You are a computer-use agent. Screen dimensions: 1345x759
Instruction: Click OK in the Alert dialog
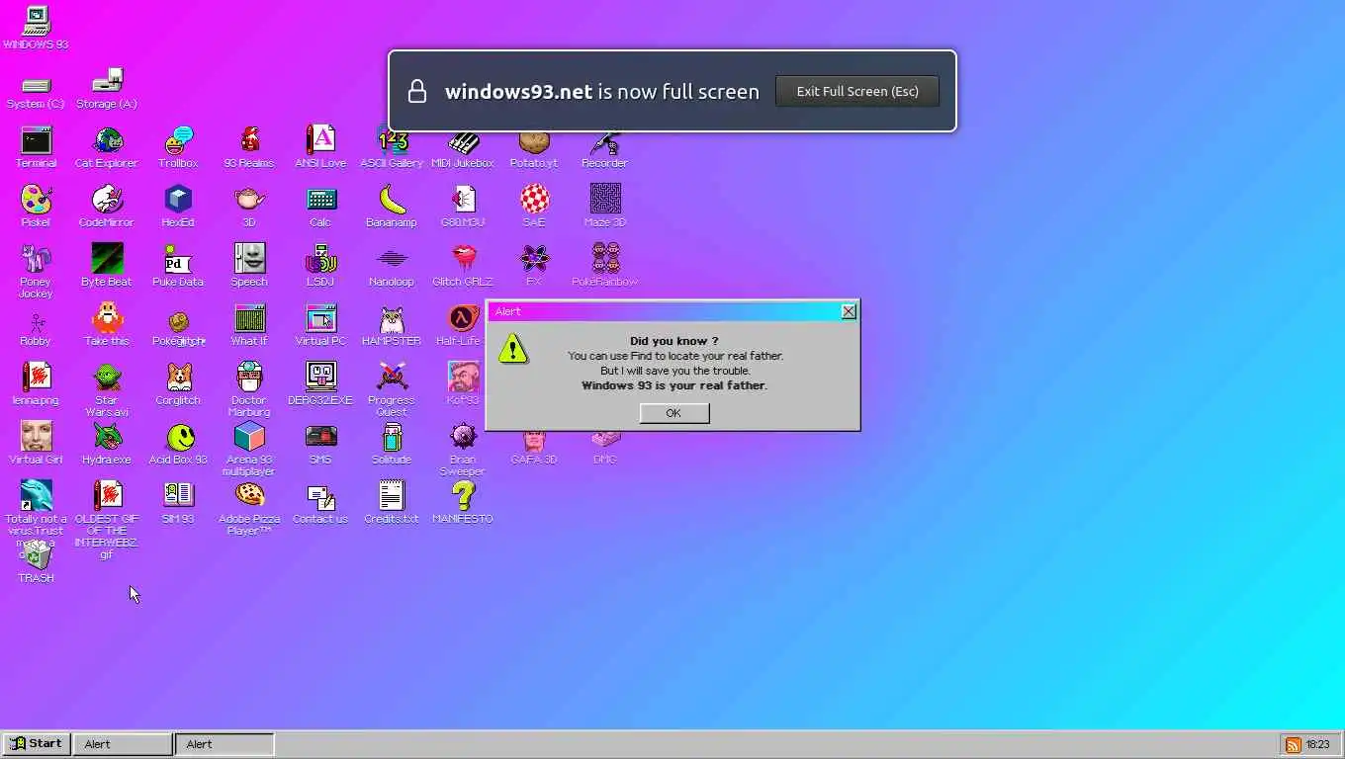673,413
